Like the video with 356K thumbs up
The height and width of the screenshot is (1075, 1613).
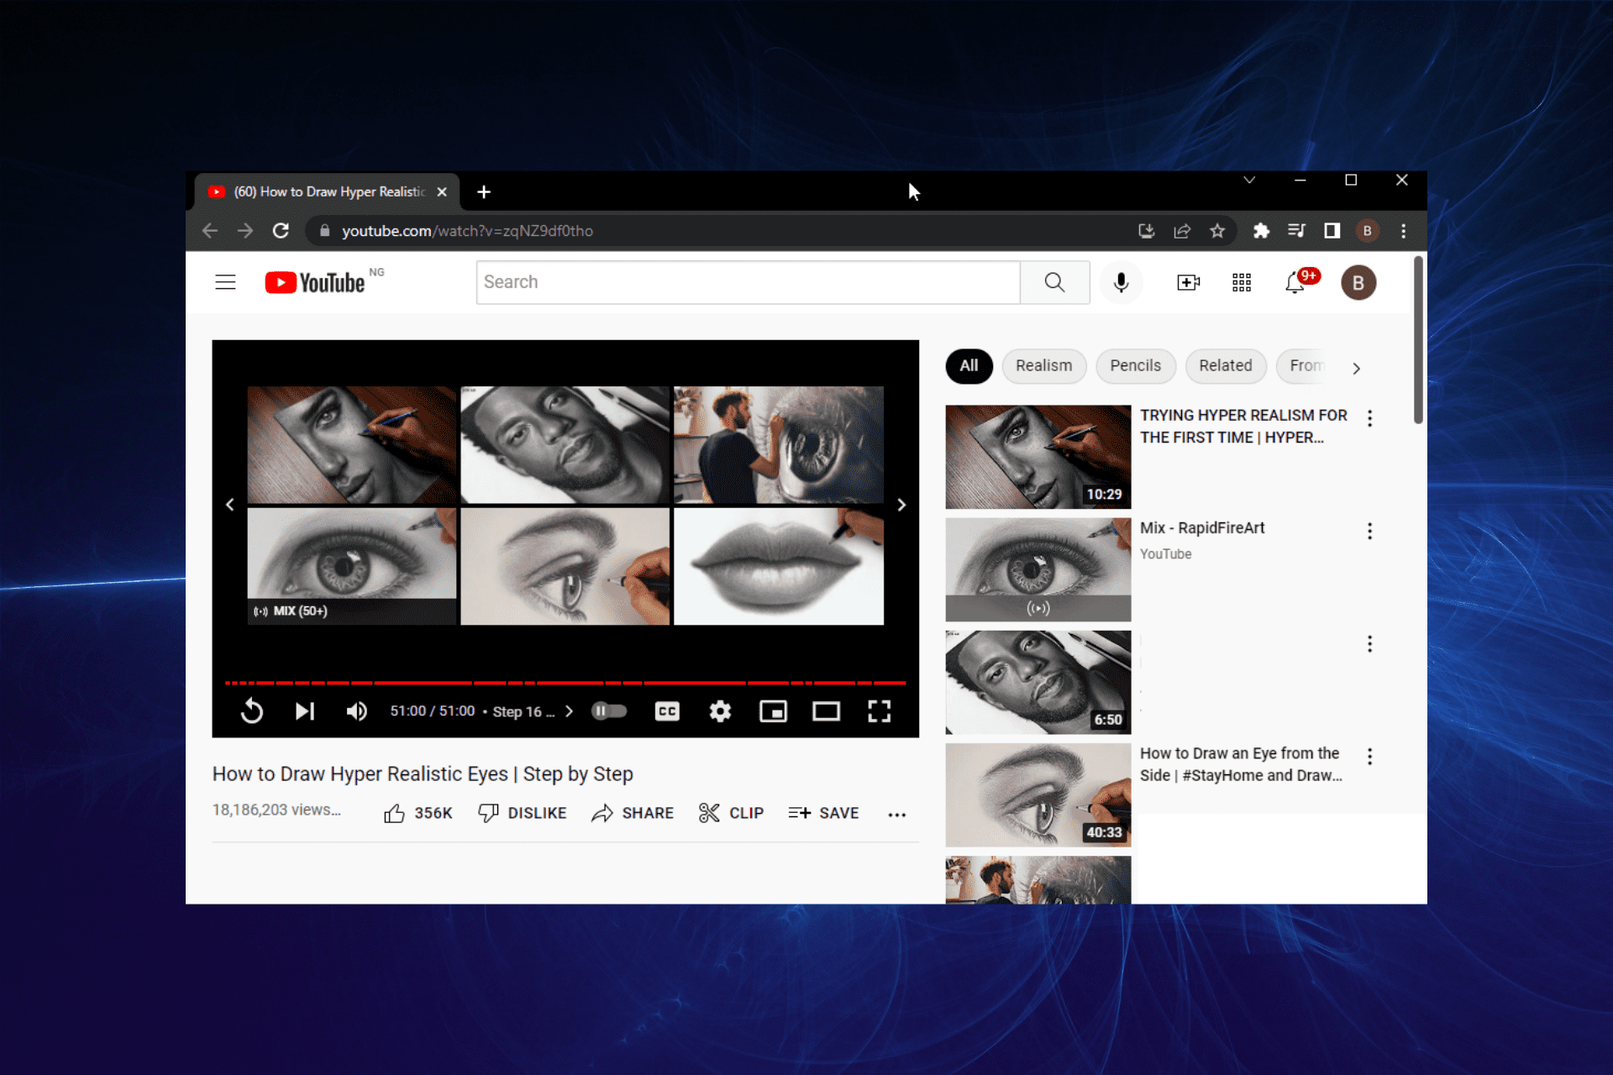418,813
